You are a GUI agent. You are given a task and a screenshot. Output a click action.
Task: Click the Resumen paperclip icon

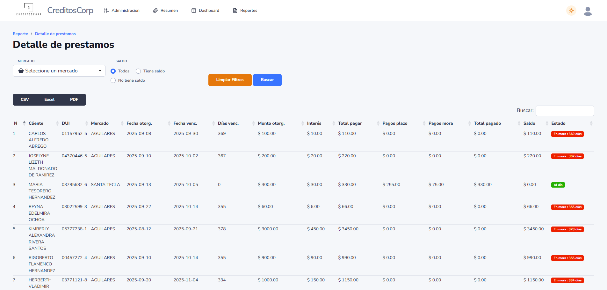[155, 11]
